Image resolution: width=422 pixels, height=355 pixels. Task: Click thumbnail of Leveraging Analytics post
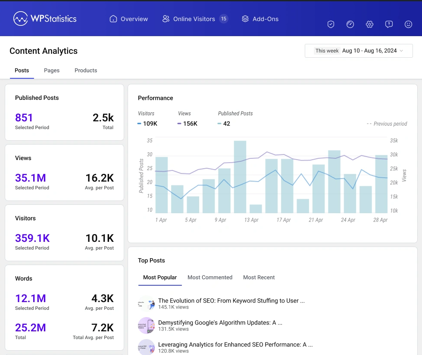147,347
